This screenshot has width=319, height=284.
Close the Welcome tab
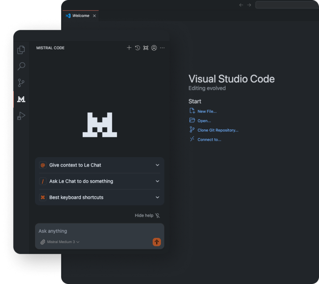[x=94, y=16]
